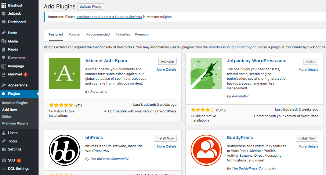
Task: Click the Users person icon
Action: pyautogui.click(x=4, y=133)
